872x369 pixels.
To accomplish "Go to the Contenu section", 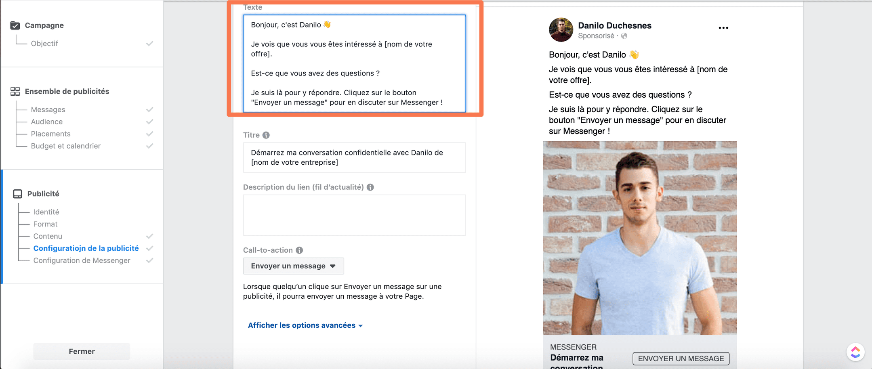I will coord(48,236).
